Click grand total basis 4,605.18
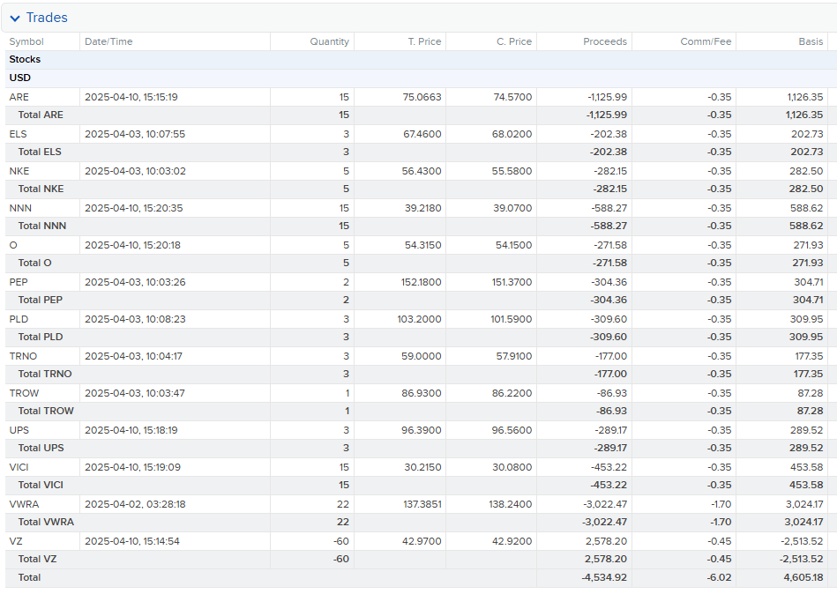The height and width of the screenshot is (594, 837). 803,577
